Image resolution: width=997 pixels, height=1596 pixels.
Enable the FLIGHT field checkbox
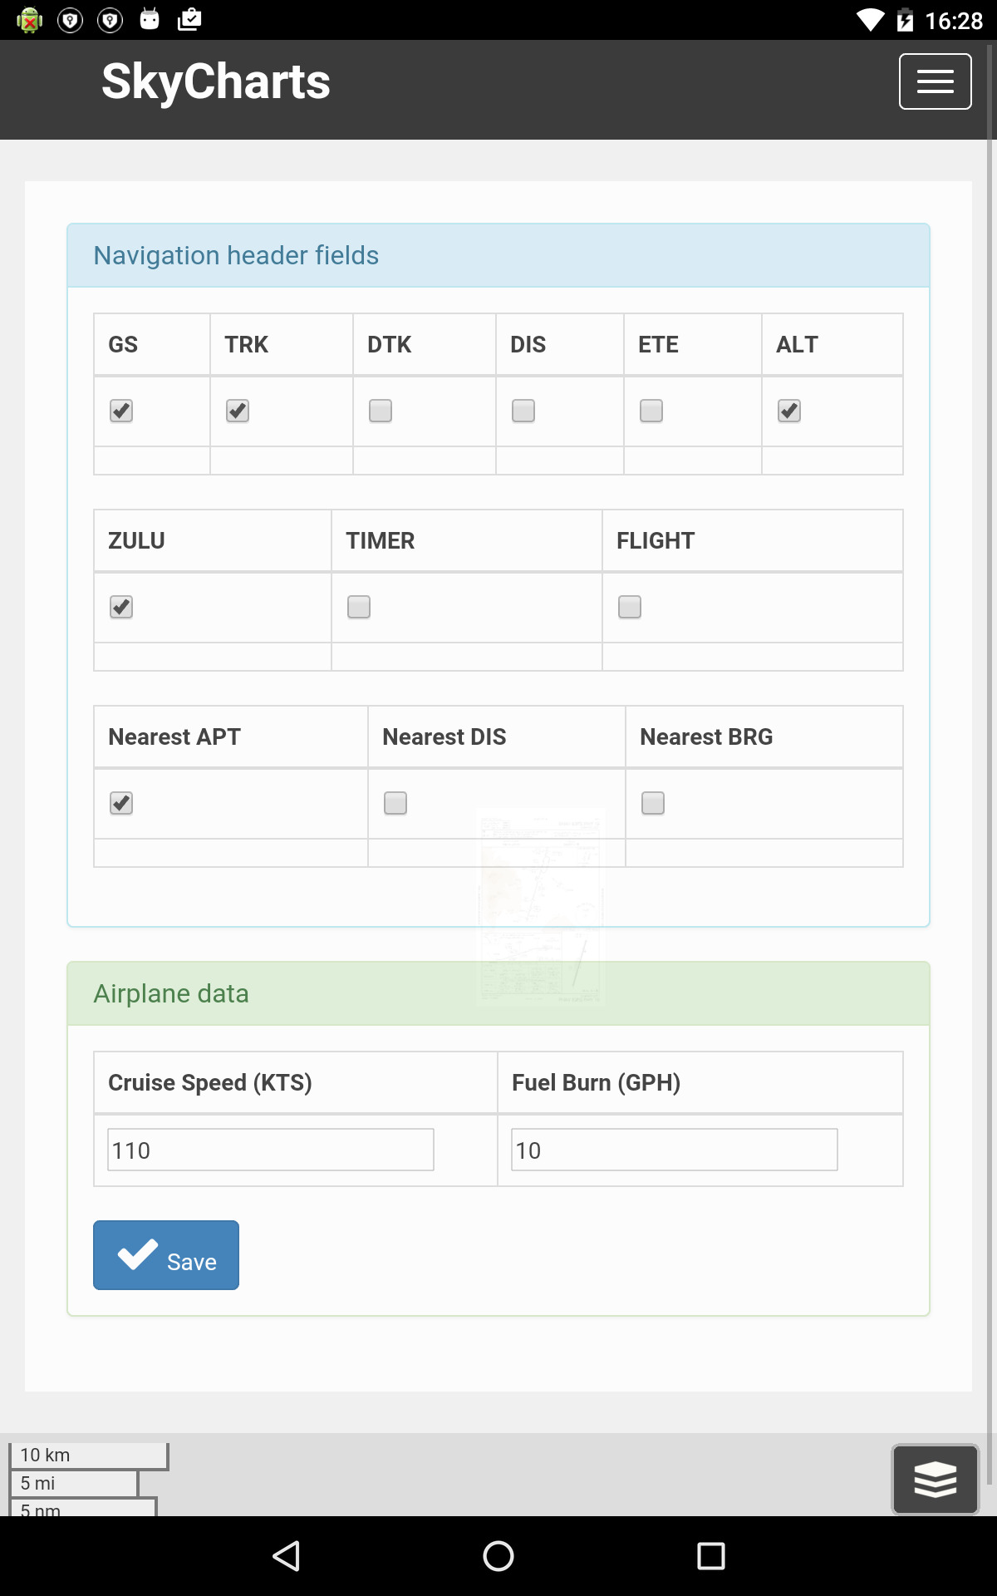[630, 607]
